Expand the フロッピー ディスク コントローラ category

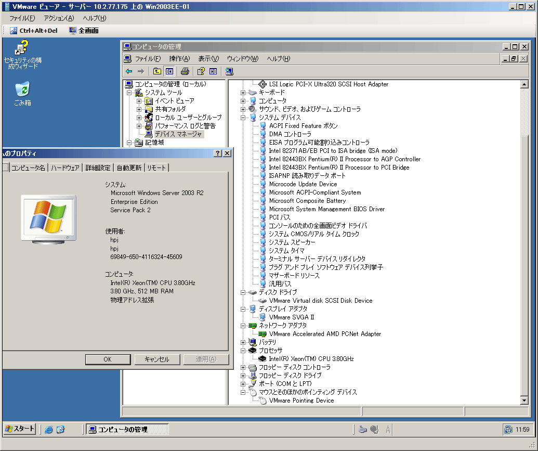(243, 367)
